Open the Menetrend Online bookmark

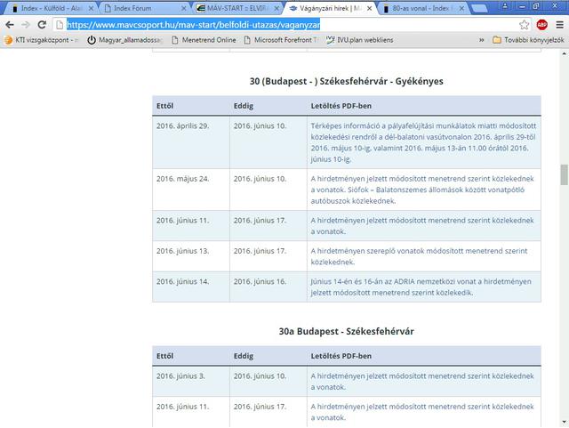coord(207,40)
